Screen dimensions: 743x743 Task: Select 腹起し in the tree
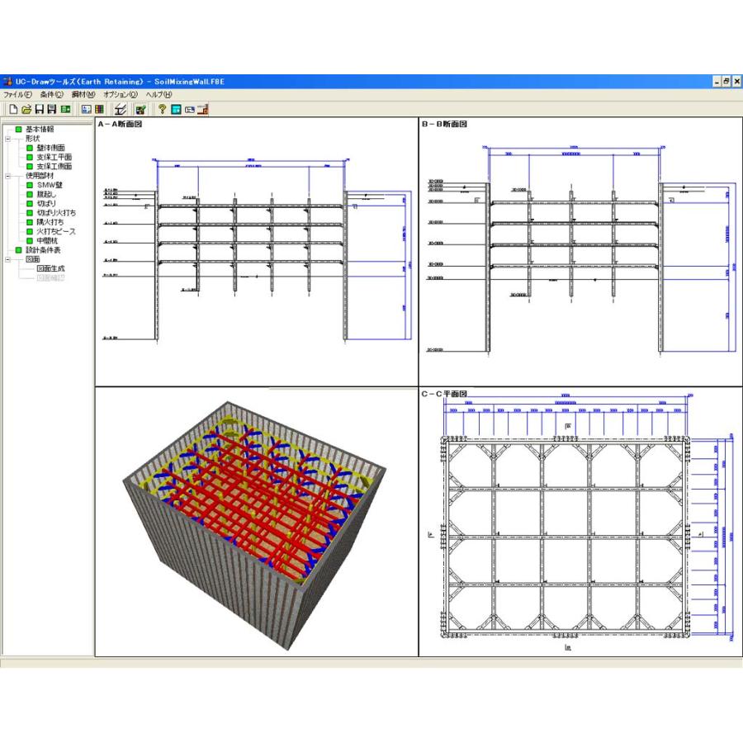(x=46, y=194)
